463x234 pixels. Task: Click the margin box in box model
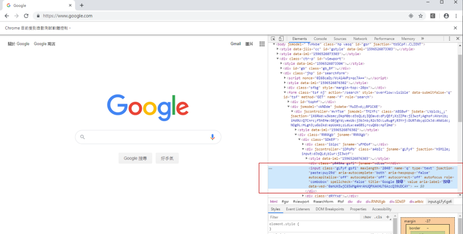tap(410, 221)
